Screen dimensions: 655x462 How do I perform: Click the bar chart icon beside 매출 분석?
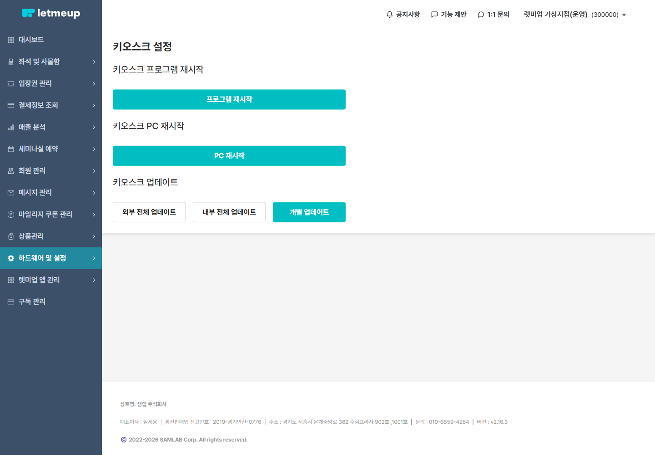(x=11, y=127)
